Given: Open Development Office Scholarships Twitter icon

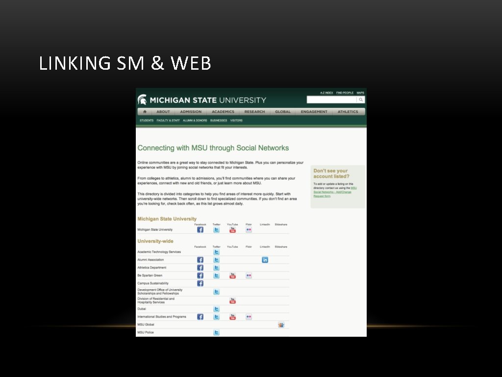Looking at the screenshot, I should [x=216, y=292].
